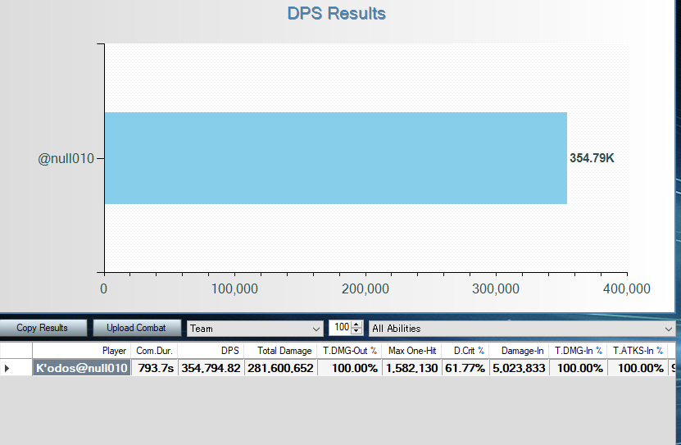Viewport: 681px width, 445px height.
Task: Expand the All Abilities dropdown
Action: pyautogui.click(x=522, y=329)
